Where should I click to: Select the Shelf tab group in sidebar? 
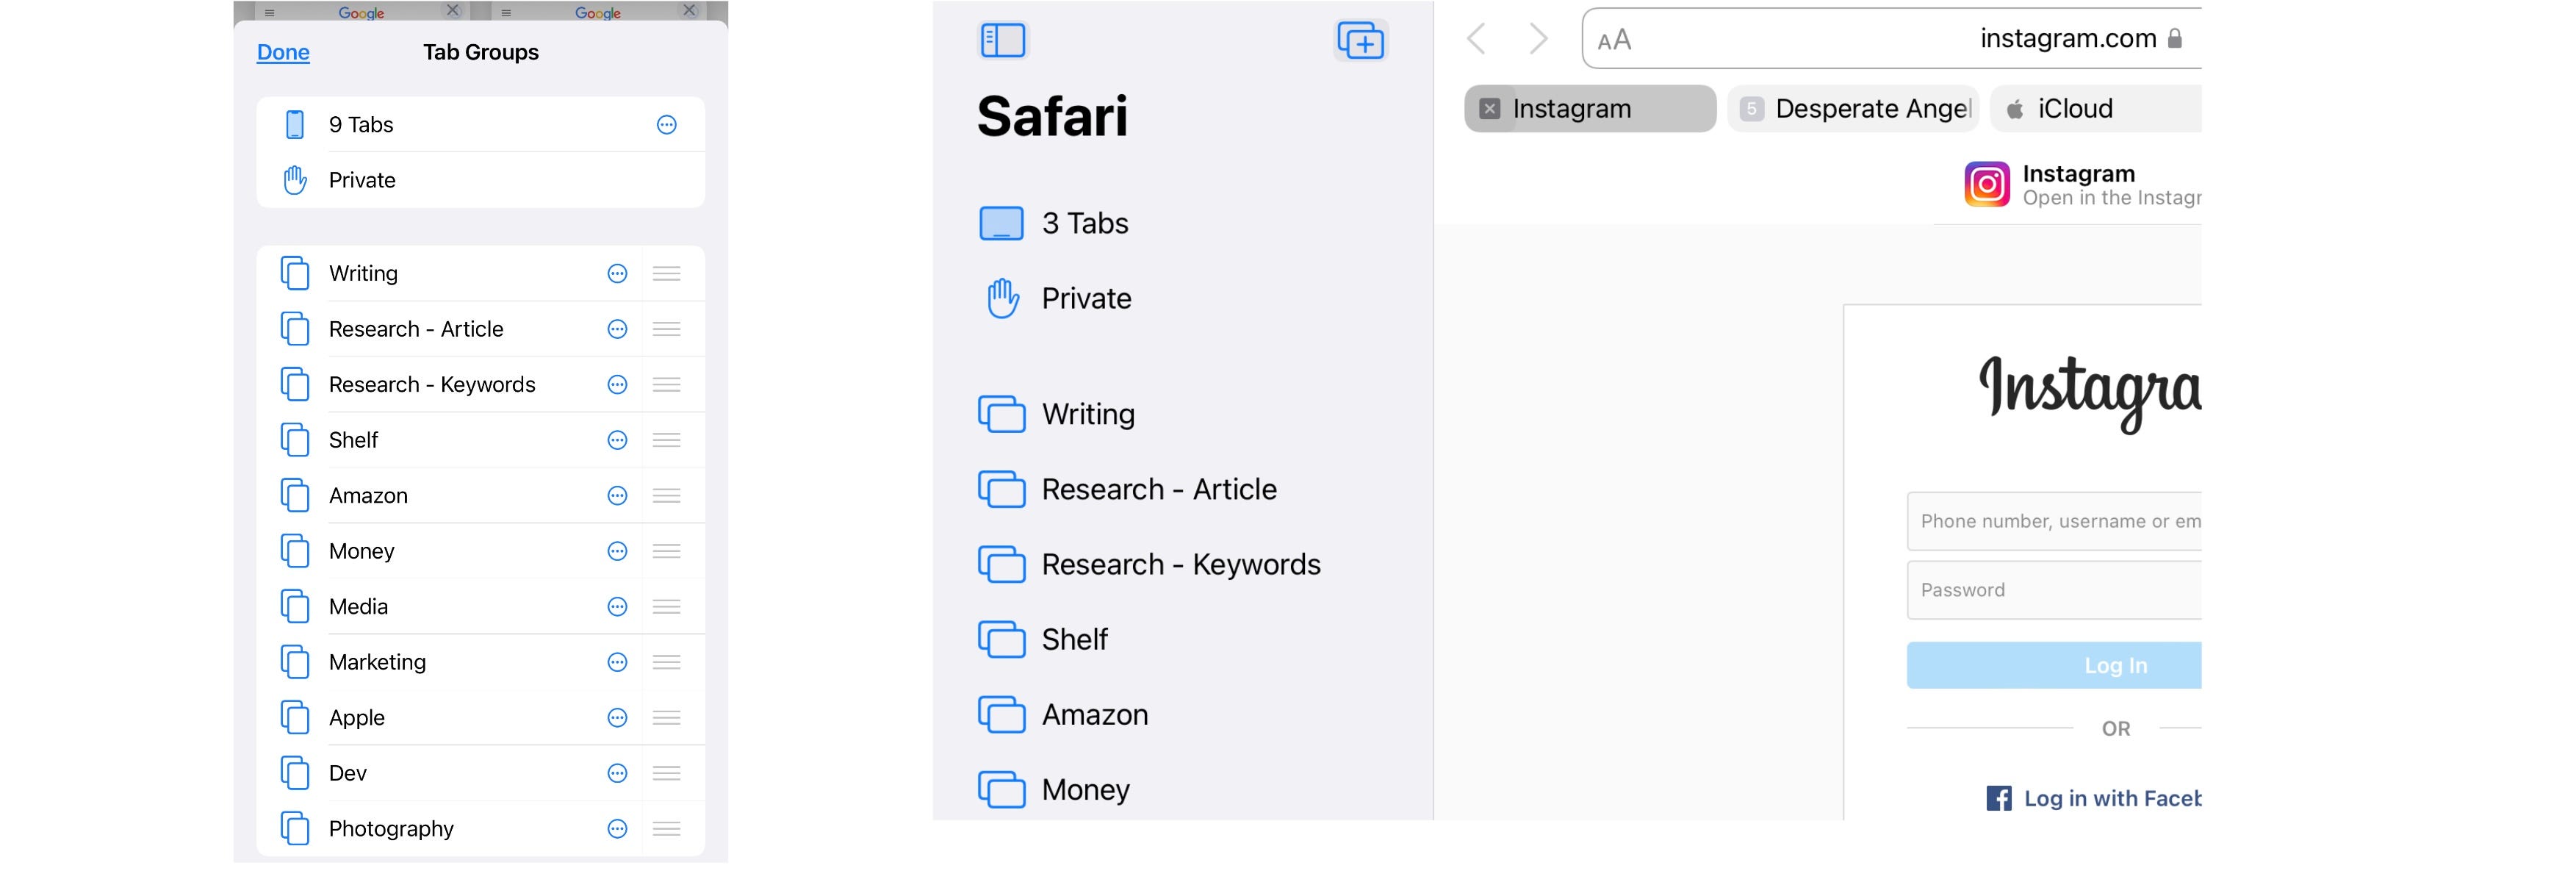(1075, 639)
